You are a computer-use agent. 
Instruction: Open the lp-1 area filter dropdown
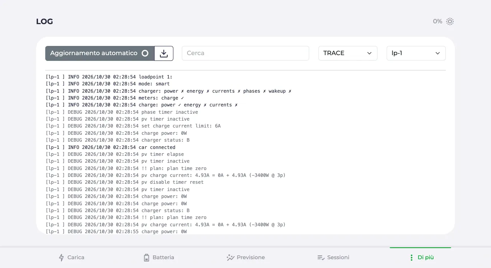pos(416,53)
